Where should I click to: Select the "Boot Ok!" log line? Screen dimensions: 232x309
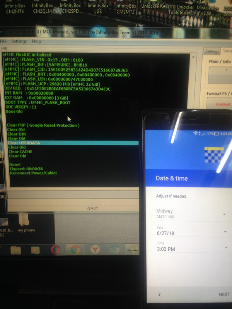[14, 112]
